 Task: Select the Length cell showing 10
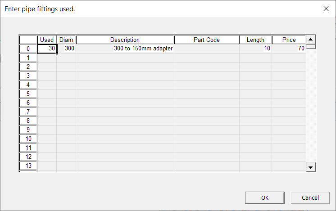click(x=255, y=49)
